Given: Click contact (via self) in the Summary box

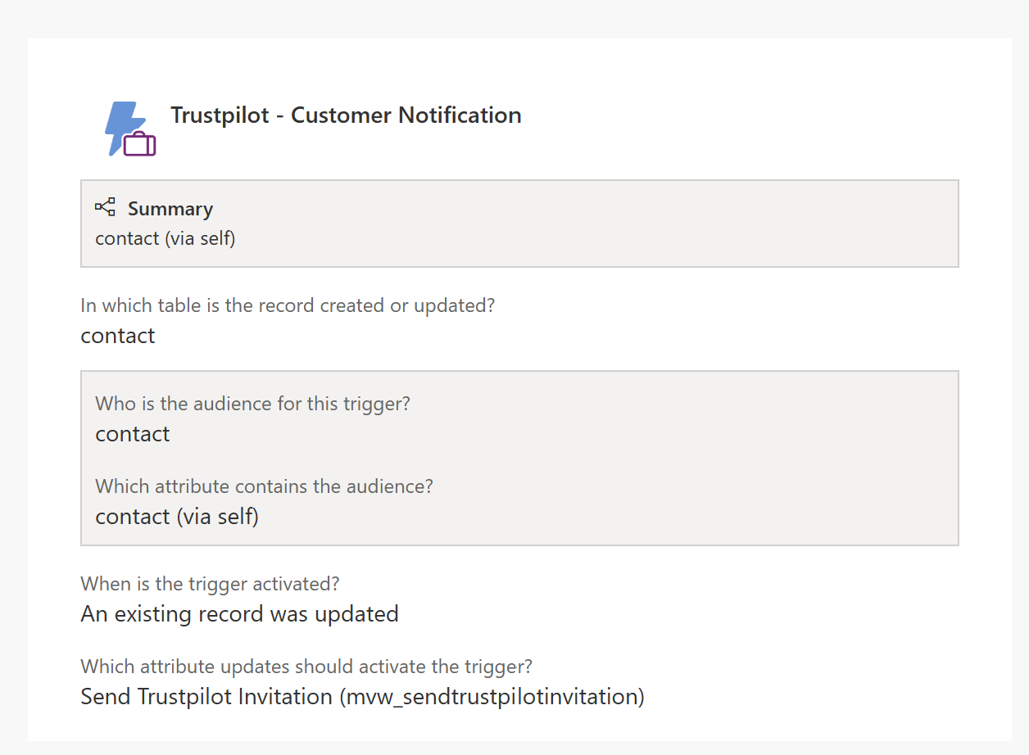Looking at the screenshot, I should 165,238.
